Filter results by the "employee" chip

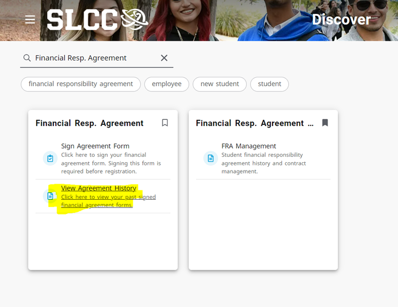[166, 84]
